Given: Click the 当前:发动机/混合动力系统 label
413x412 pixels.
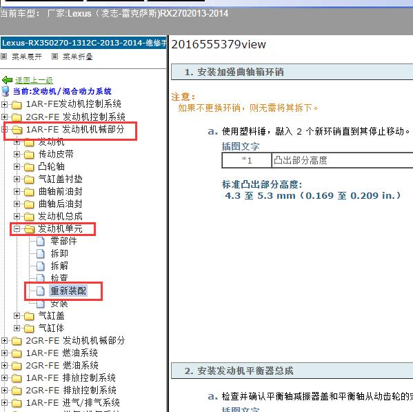Looking at the screenshot, I should (x=62, y=91).
